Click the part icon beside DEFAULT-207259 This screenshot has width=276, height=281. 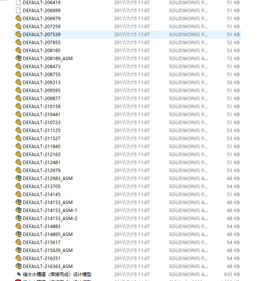tap(18, 27)
